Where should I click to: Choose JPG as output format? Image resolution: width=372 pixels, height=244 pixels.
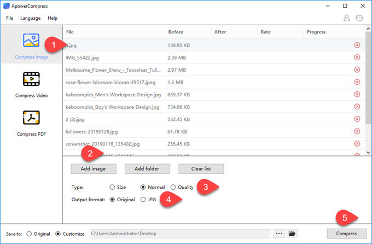click(143, 200)
